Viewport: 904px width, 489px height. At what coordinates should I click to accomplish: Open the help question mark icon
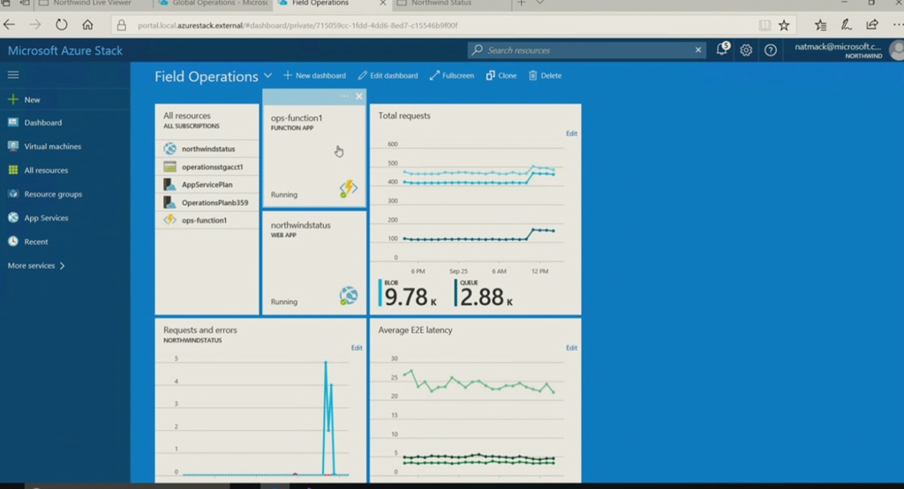[x=770, y=50]
